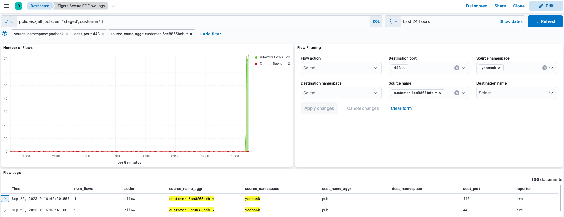Expand the first flow log row
This screenshot has height=217, width=564.
[5, 199]
